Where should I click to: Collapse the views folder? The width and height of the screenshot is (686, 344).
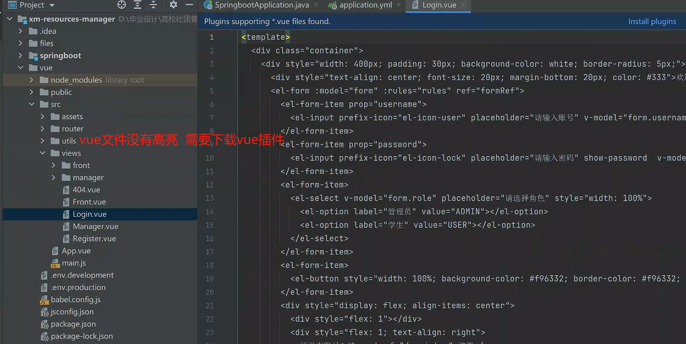pyautogui.click(x=42, y=153)
